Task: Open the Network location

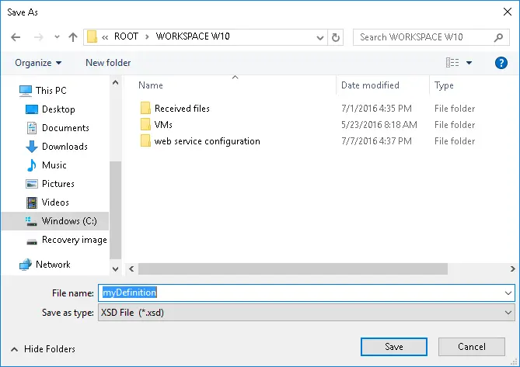Action: pos(45,265)
